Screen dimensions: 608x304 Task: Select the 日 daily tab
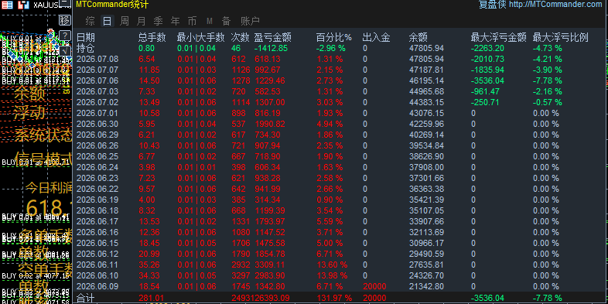[107, 21]
